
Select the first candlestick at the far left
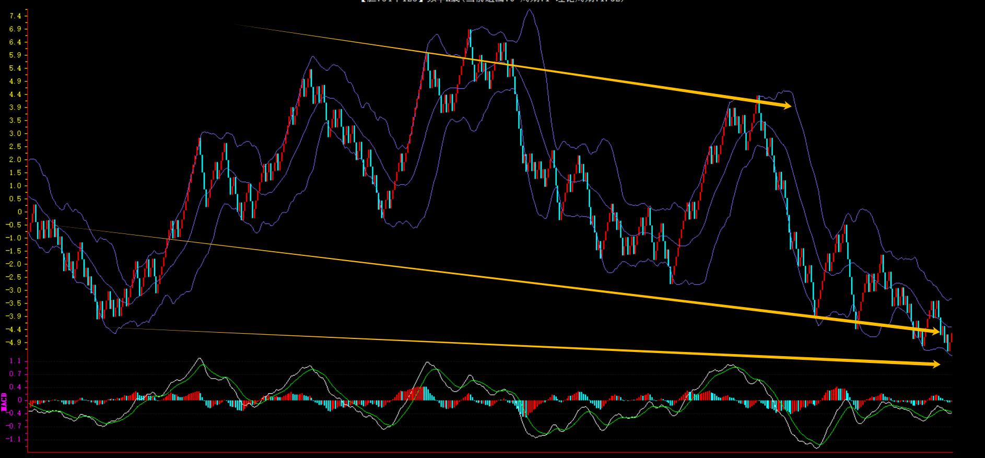point(30,226)
